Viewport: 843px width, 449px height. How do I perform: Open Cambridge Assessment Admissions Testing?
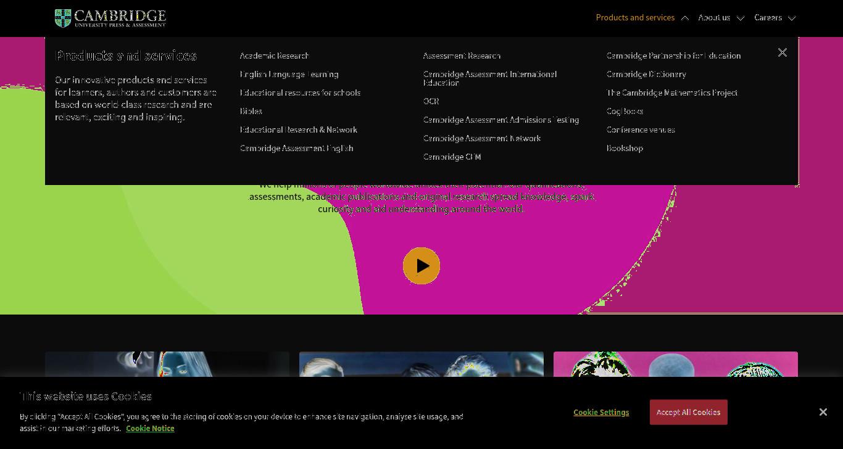coord(500,120)
